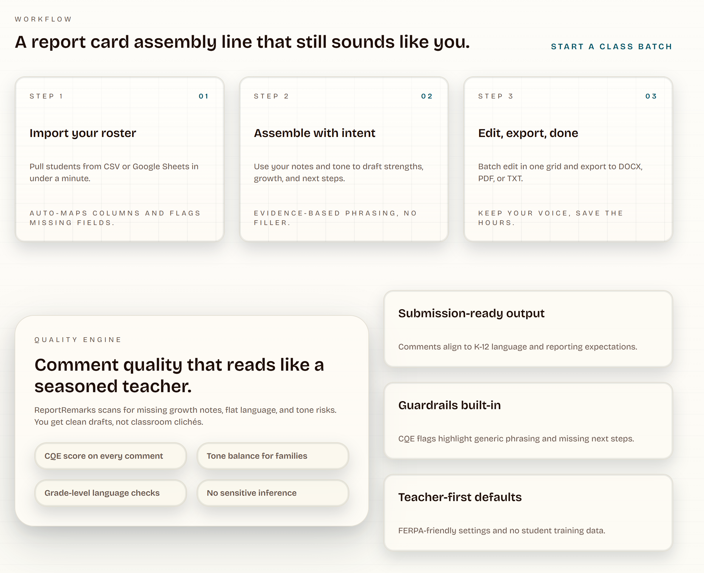This screenshot has width=704, height=573.
Task: Open the Edit, export, done step card
Action: pos(568,158)
